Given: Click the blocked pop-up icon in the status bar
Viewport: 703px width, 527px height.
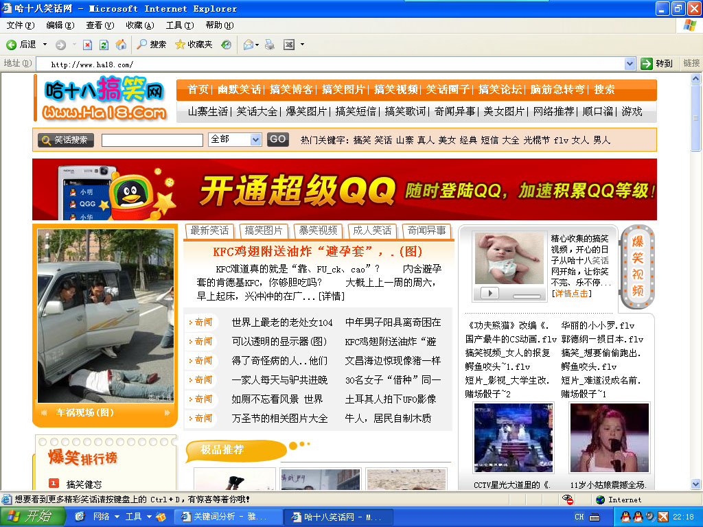Looking at the screenshot, I should pyautogui.click(x=568, y=500).
